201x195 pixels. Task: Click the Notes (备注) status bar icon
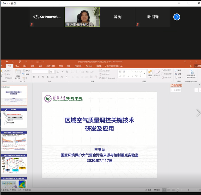pyautogui.click(x=148, y=190)
